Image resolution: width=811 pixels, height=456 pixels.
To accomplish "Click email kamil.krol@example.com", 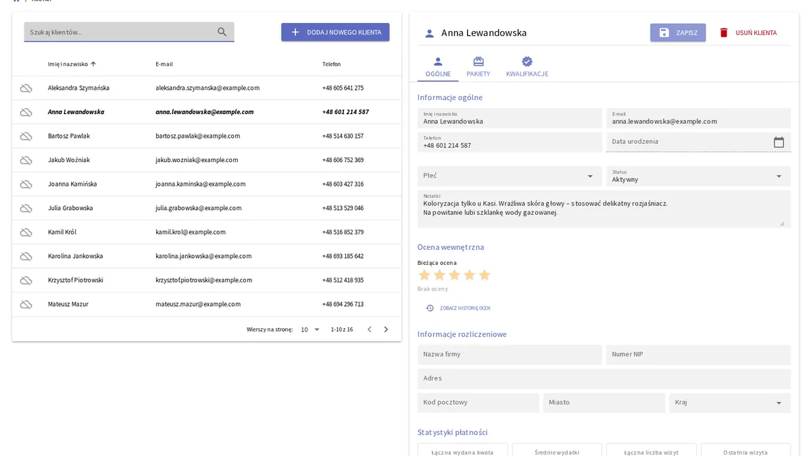I will 191,232.
